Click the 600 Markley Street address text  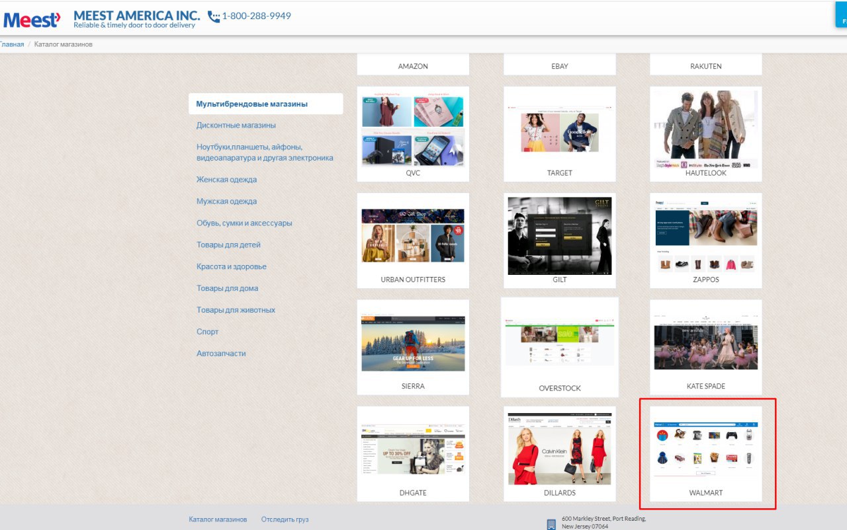603,523
